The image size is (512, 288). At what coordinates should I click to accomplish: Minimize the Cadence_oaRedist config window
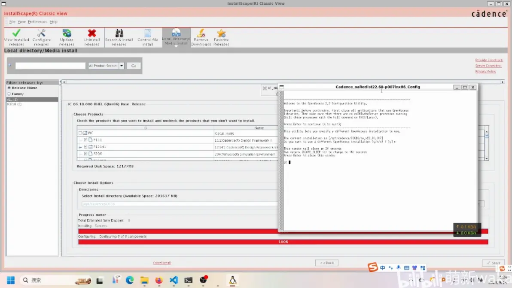pos(457,87)
